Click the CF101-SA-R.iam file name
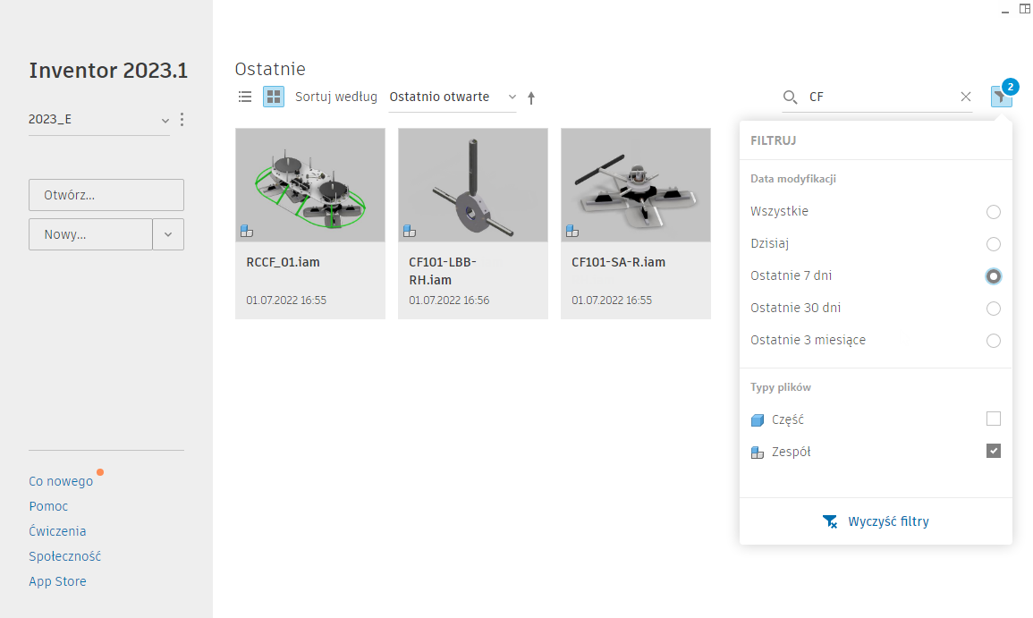The image size is (1033, 618). click(x=619, y=262)
